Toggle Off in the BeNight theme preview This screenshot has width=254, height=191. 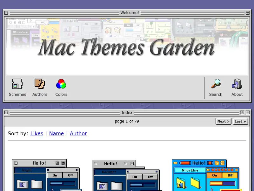[150, 177]
